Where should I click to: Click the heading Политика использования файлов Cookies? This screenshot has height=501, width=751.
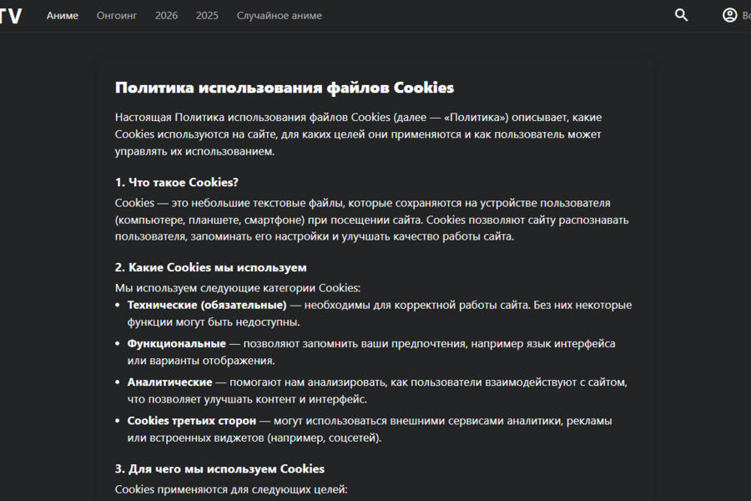coord(284,88)
